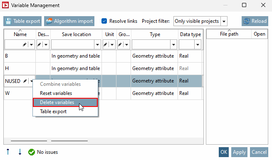This screenshot has width=272, height=160.
Task: Choose Delete variables from context menu
Action: pos(65,102)
